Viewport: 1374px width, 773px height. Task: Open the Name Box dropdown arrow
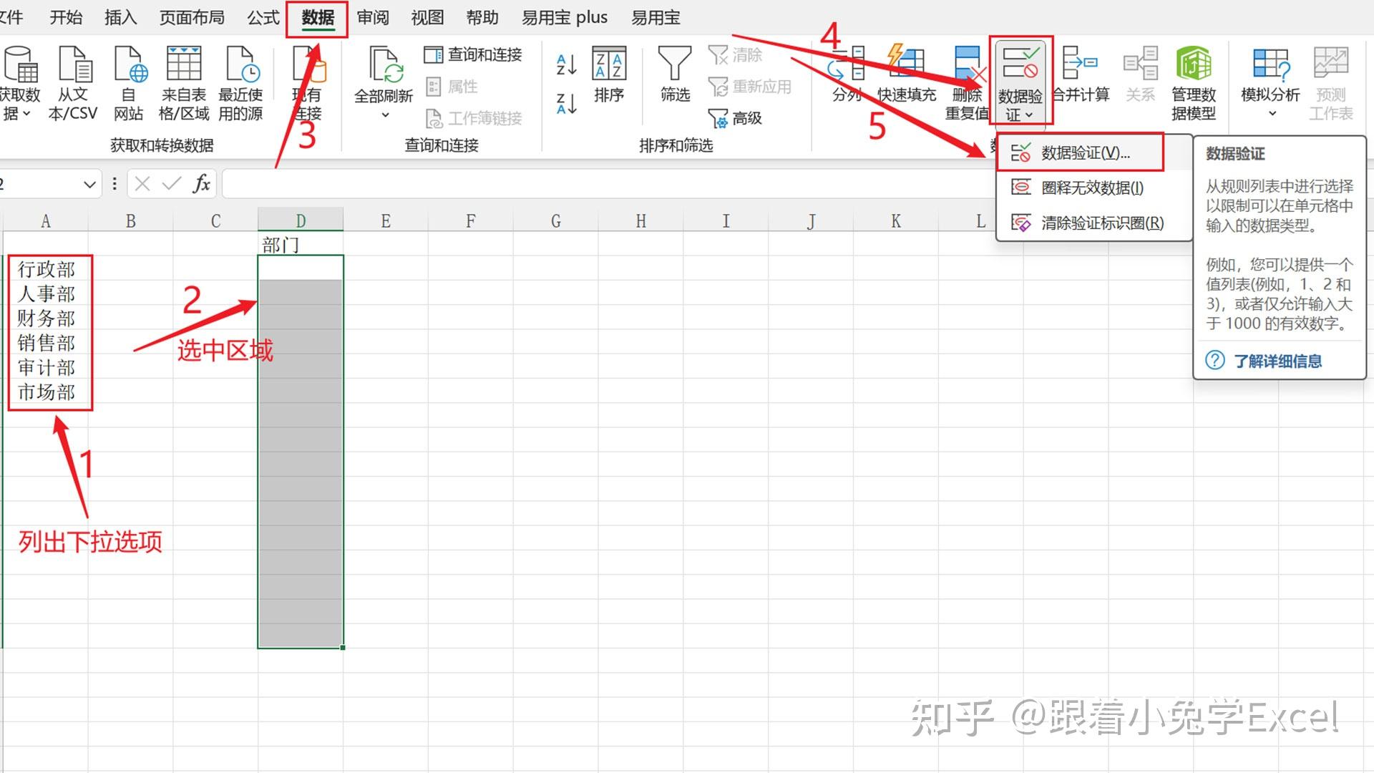coord(89,185)
